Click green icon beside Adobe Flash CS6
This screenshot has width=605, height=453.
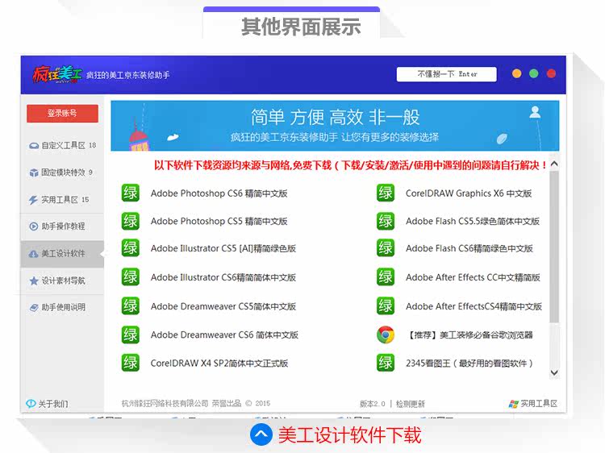click(x=386, y=248)
